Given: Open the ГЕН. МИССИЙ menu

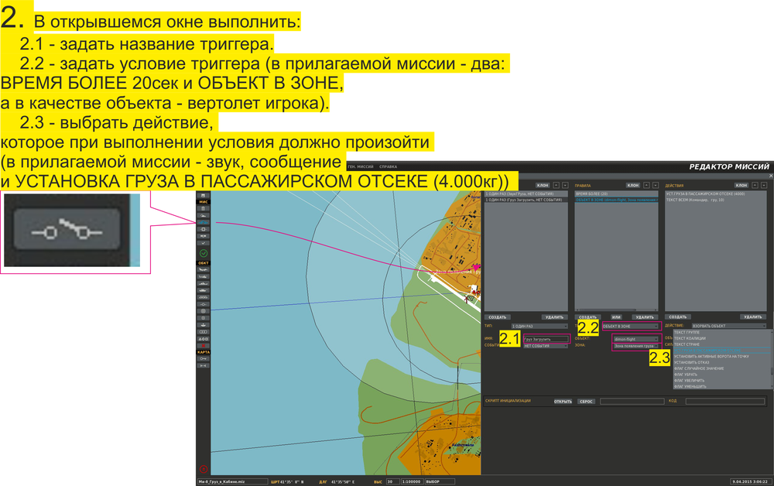Looking at the screenshot, I should tap(361, 166).
